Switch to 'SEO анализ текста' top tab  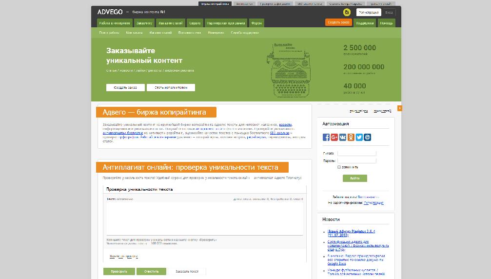tap(310, 4)
